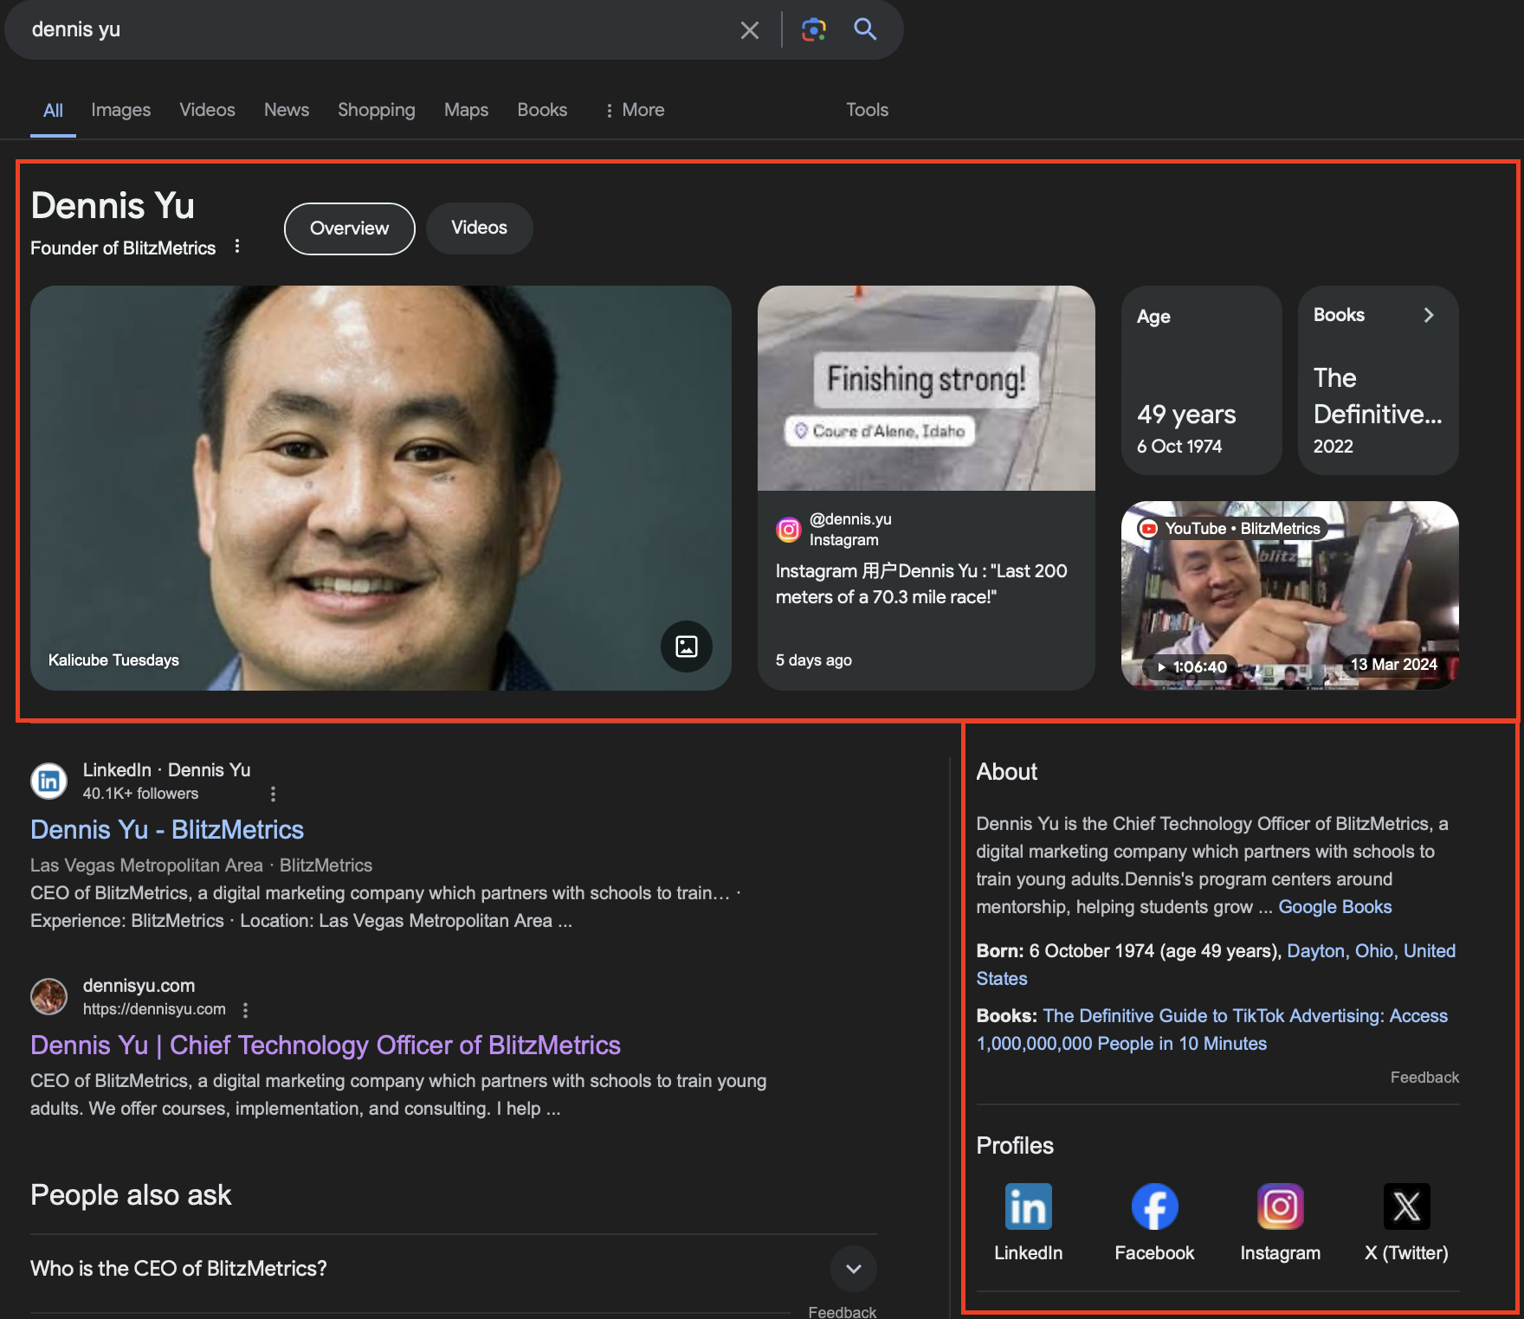Viewport: 1524px width, 1319px height.
Task: Click the YouTube icon on the video card
Action: pos(1148,529)
